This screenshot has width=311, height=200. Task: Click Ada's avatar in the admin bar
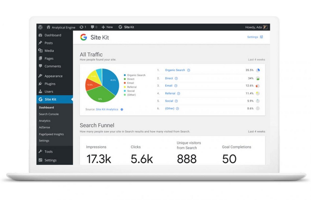265,27
